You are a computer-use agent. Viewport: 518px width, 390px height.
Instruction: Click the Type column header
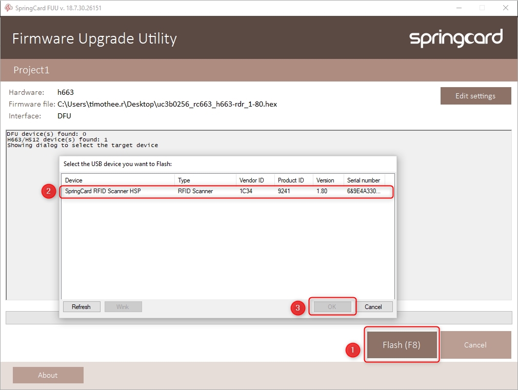[x=205, y=180]
